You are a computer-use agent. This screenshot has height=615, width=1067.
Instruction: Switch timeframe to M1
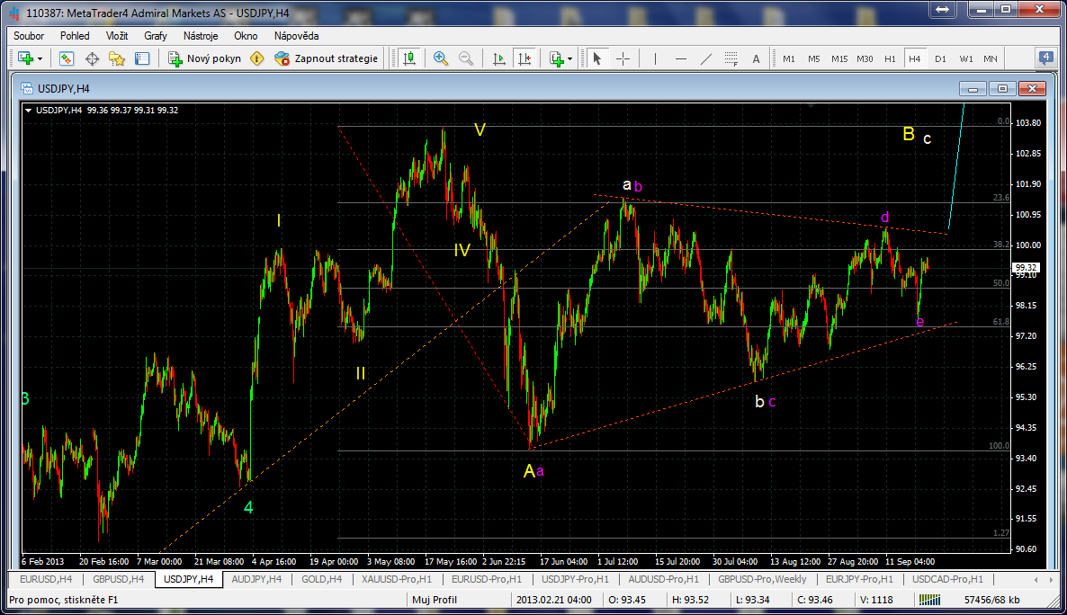click(789, 58)
